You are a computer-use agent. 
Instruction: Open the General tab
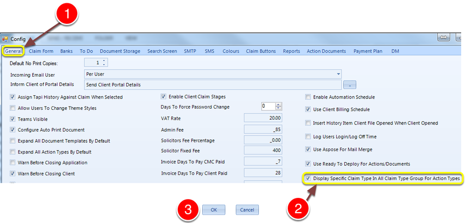[13, 51]
